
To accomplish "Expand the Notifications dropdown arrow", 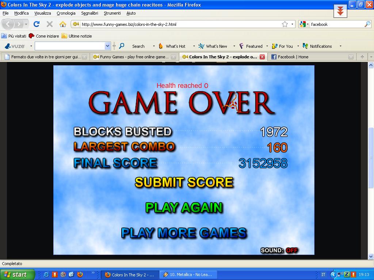I will coord(340,46).
